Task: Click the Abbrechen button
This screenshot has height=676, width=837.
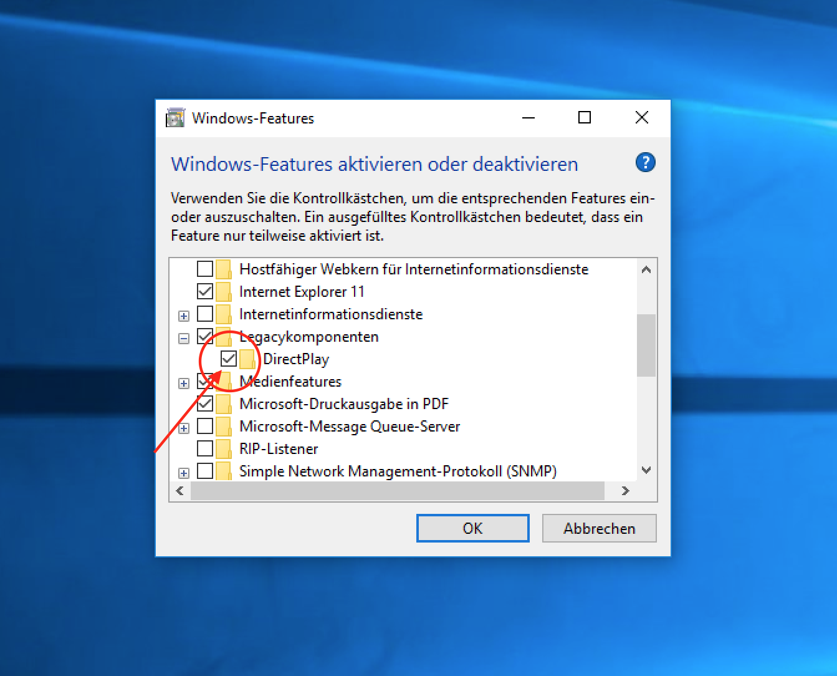Action: 600,528
